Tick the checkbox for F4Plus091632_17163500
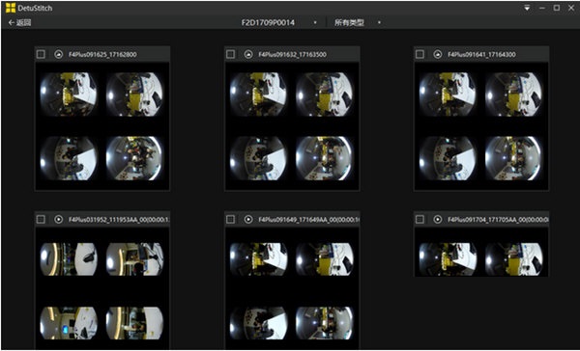Viewport: 580px width, 351px height. coord(230,54)
